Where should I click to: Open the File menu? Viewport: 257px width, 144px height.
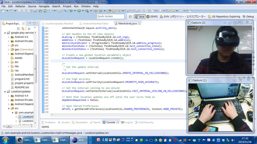click(x=3, y=6)
